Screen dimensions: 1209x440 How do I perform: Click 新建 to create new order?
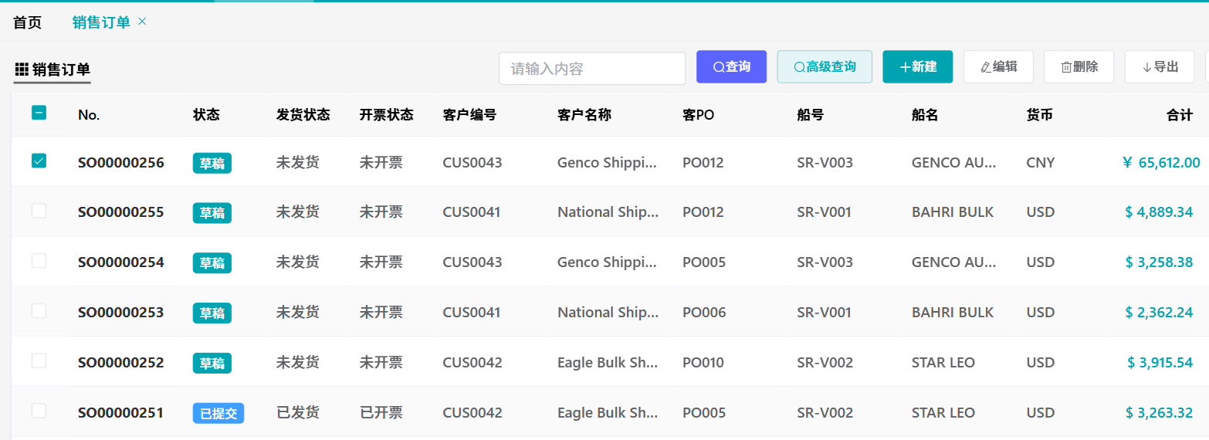pyautogui.click(x=917, y=67)
